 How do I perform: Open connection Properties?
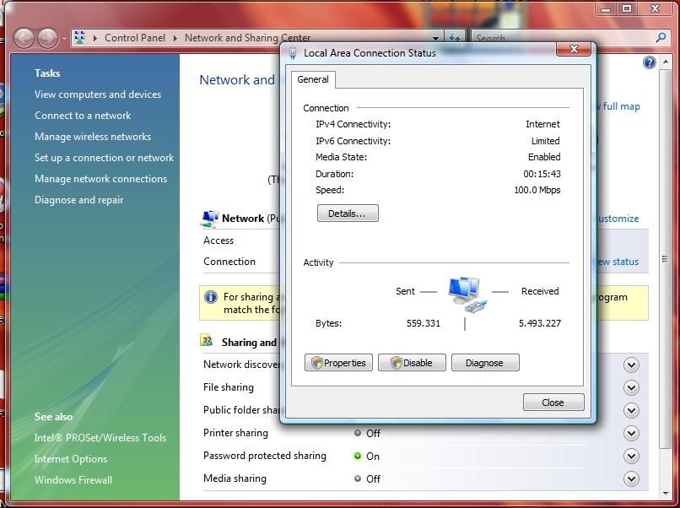coord(338,363)
